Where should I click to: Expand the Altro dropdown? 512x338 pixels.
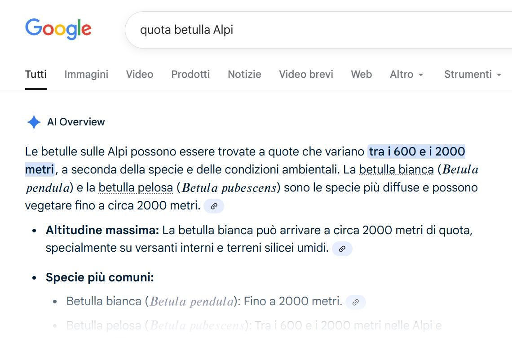coord(406,74)
